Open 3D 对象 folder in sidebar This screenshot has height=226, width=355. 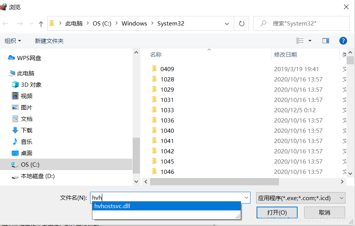[x=27, y=84]
